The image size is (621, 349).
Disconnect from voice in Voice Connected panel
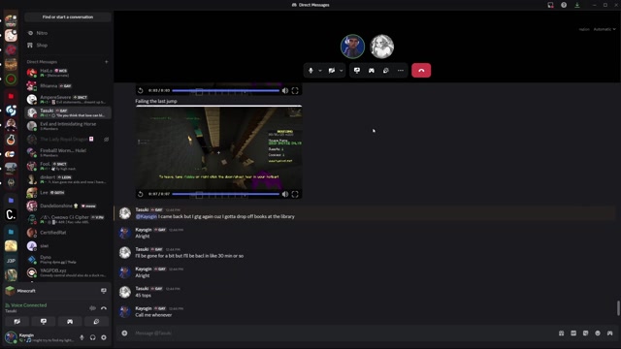pos(104,308)
